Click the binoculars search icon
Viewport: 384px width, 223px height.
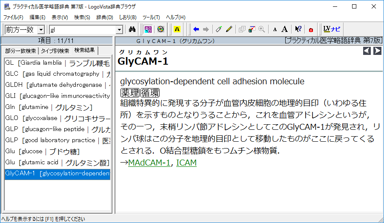tap(132, 29)
